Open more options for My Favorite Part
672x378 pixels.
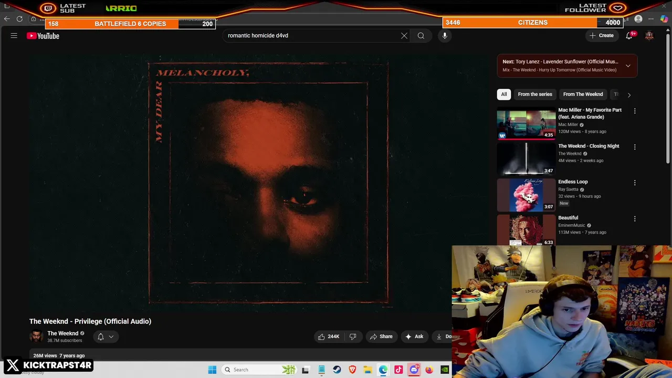pos(635,111)
